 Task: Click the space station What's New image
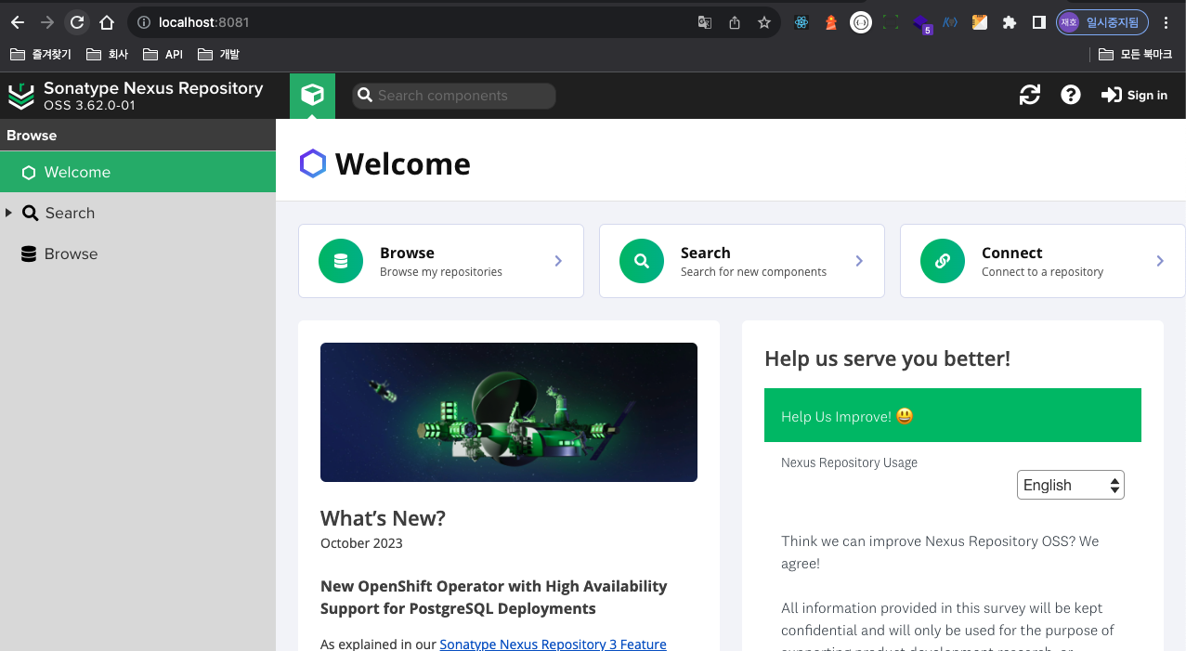click(x=509, y=412)
